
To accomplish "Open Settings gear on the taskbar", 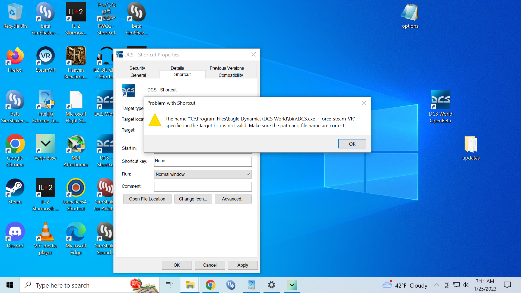I will tap(271, 285).
